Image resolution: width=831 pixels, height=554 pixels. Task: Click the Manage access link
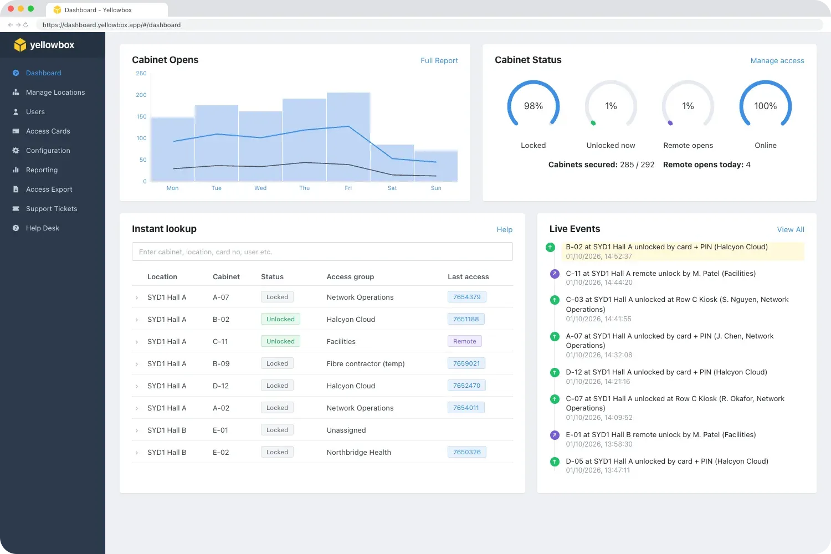point(777,60)
